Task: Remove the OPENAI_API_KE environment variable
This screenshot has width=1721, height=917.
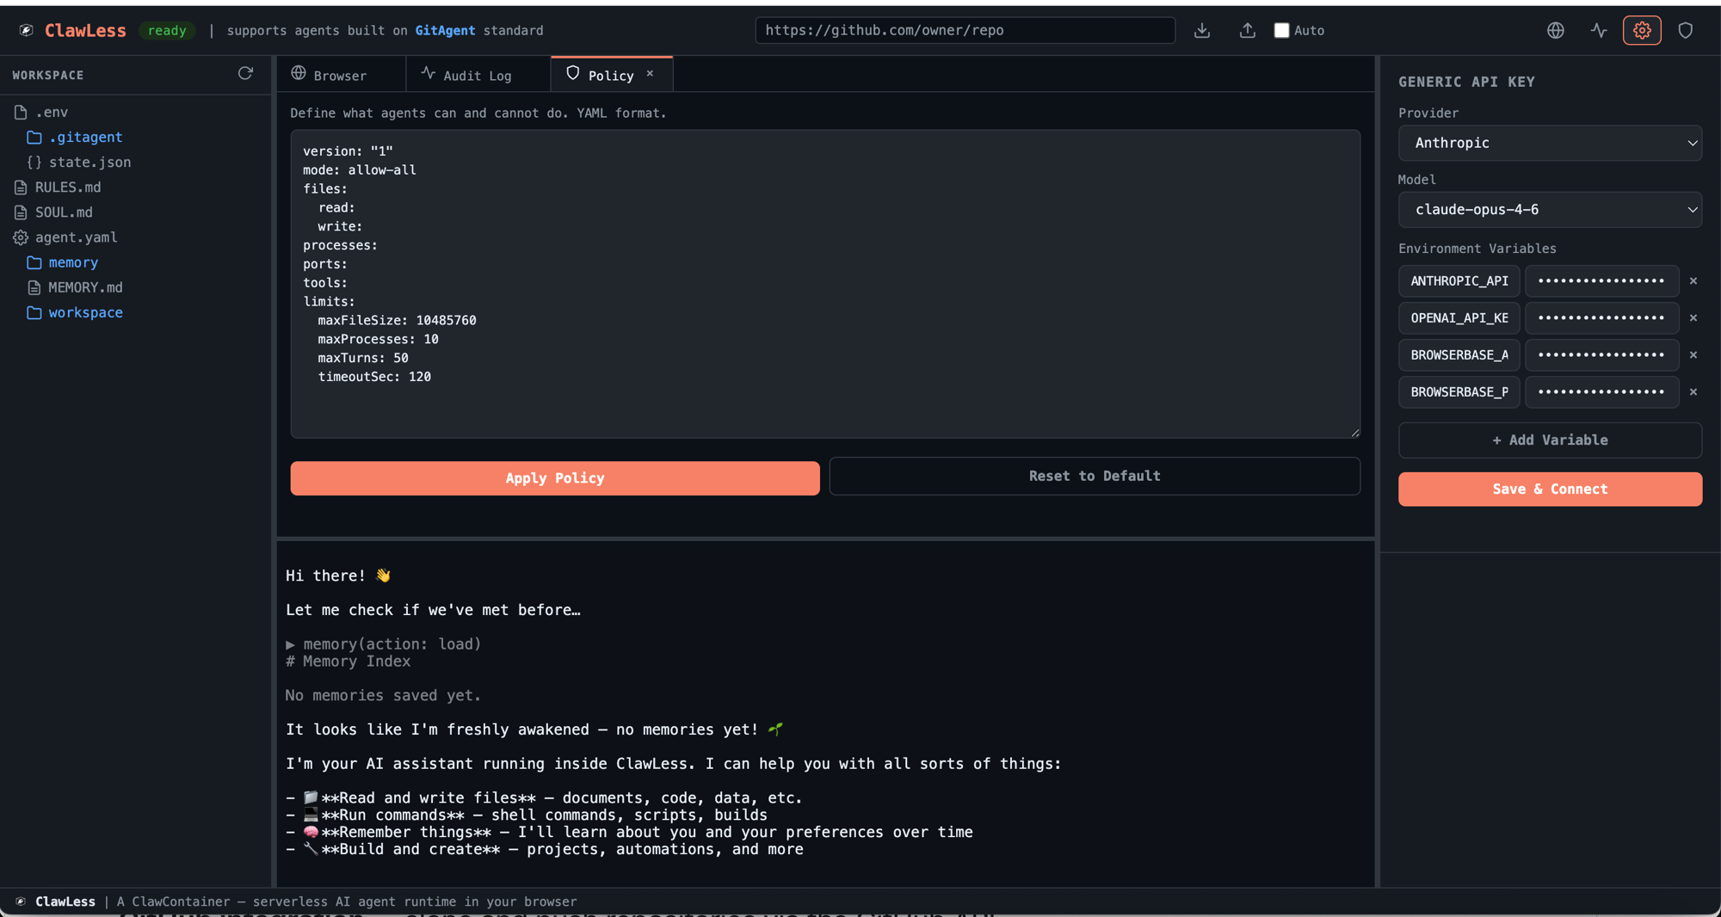Action: [1693, 317]
